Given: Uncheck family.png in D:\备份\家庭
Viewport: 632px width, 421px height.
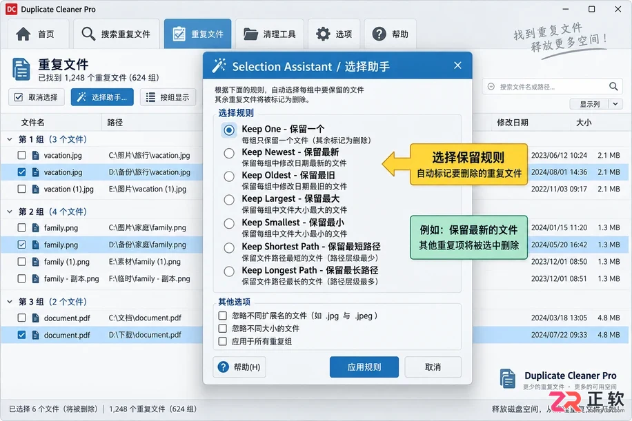Looking at the screenshot, I should point(22,245).
